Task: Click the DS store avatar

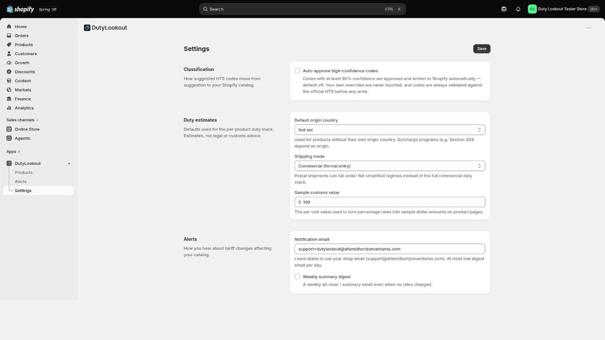Action: (532, 9)
